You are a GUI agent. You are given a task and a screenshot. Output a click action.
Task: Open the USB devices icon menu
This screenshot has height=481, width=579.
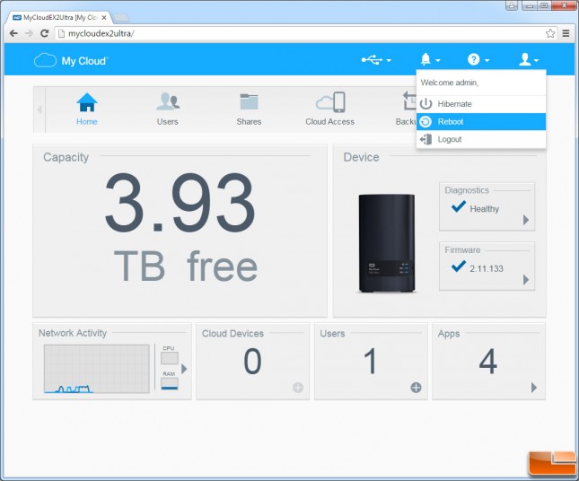(x=372, y=59)
